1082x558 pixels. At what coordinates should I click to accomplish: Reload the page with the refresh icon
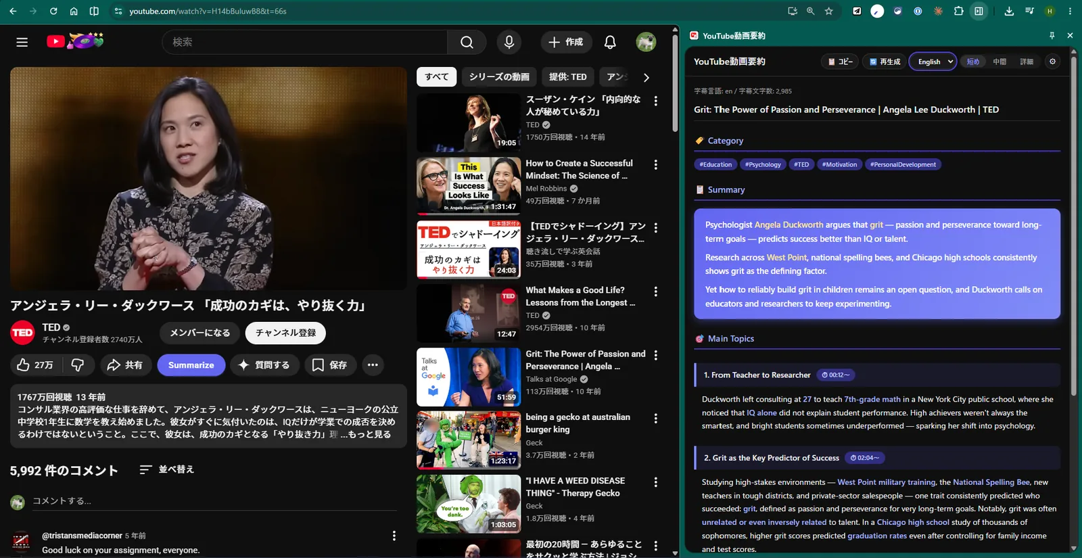(x=53, y=11)
